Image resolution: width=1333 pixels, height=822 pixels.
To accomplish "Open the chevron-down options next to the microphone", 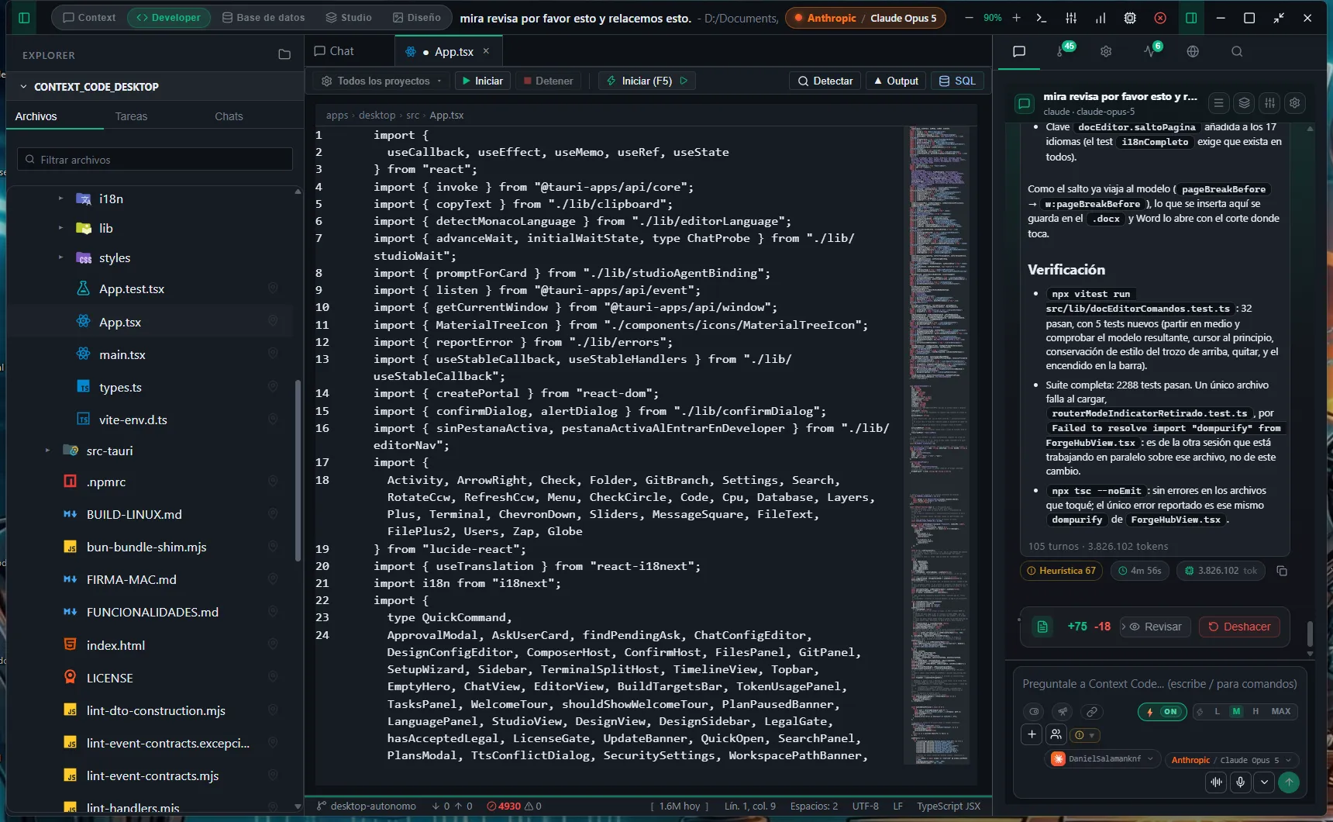I will tap(1265, 782).
